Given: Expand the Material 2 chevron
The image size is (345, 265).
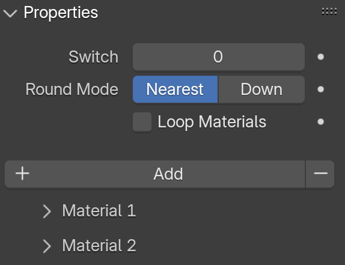Looking at the screenshot, I should point(47,246).
